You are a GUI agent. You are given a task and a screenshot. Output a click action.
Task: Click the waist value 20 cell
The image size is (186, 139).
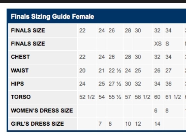coord(82,71)
